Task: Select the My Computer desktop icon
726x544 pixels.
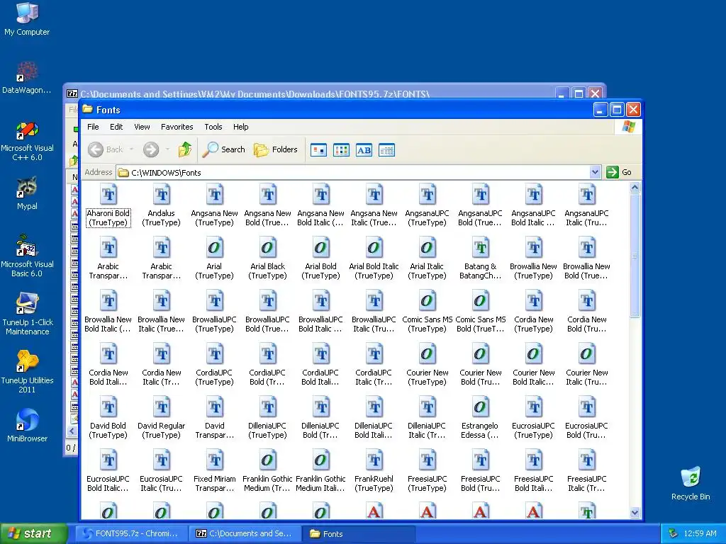Action: [x=27, y=19]
